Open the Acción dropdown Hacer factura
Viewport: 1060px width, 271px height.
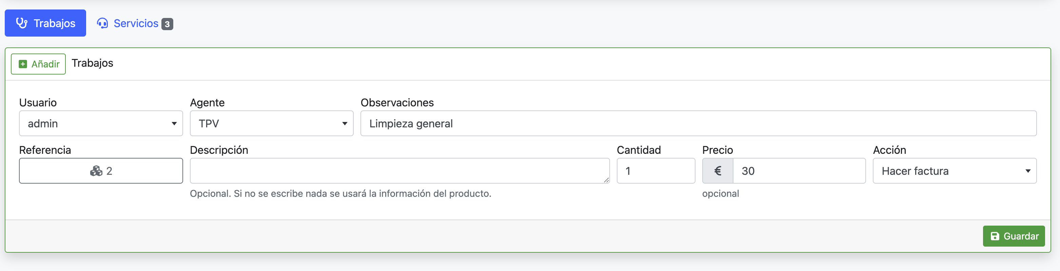(x=954, y=171)
